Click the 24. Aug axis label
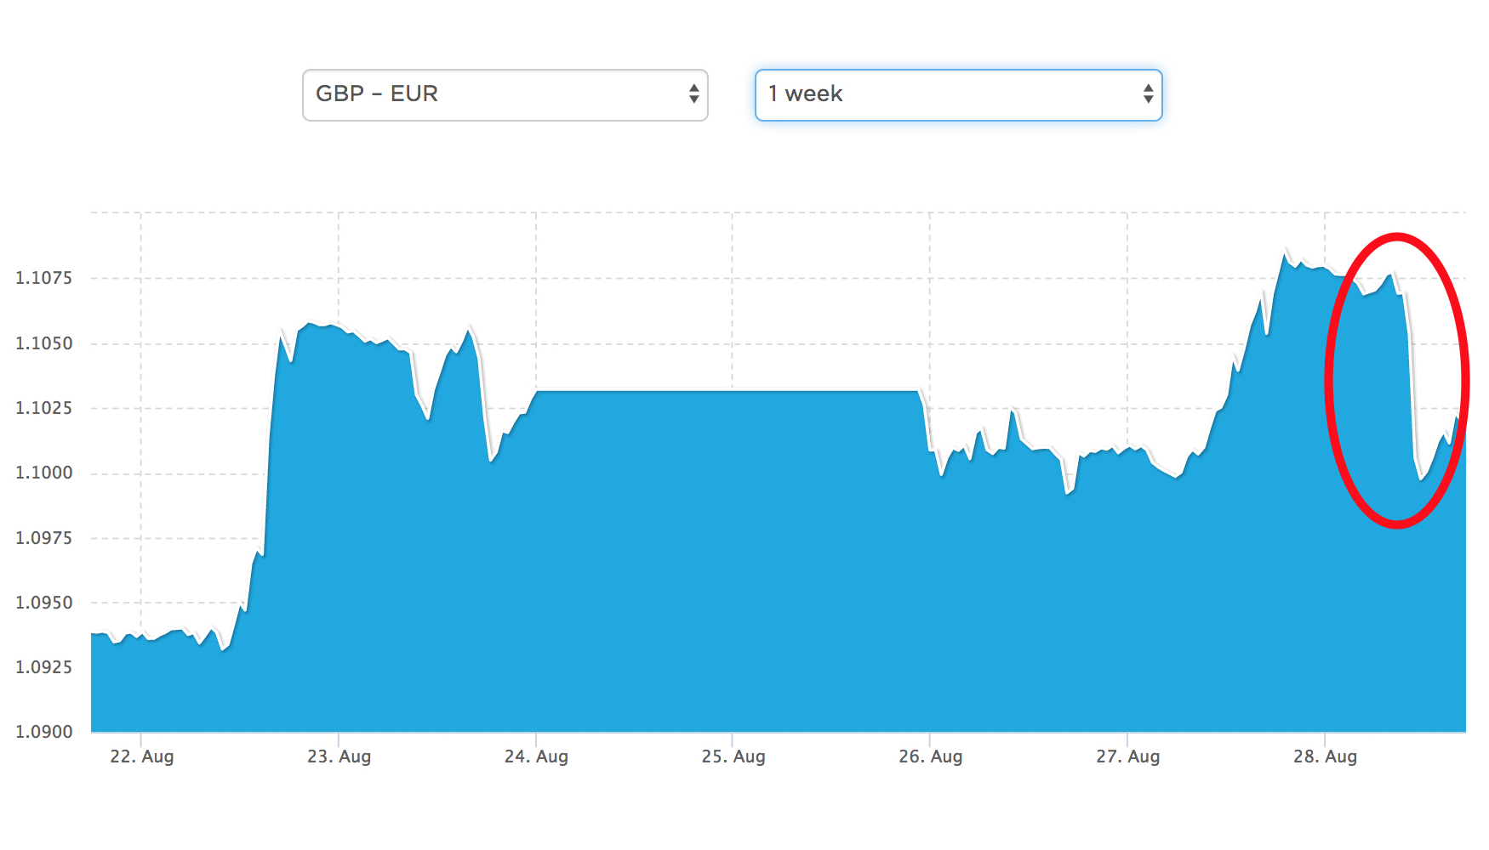The image size is (1489, 850). click(536, 756)
